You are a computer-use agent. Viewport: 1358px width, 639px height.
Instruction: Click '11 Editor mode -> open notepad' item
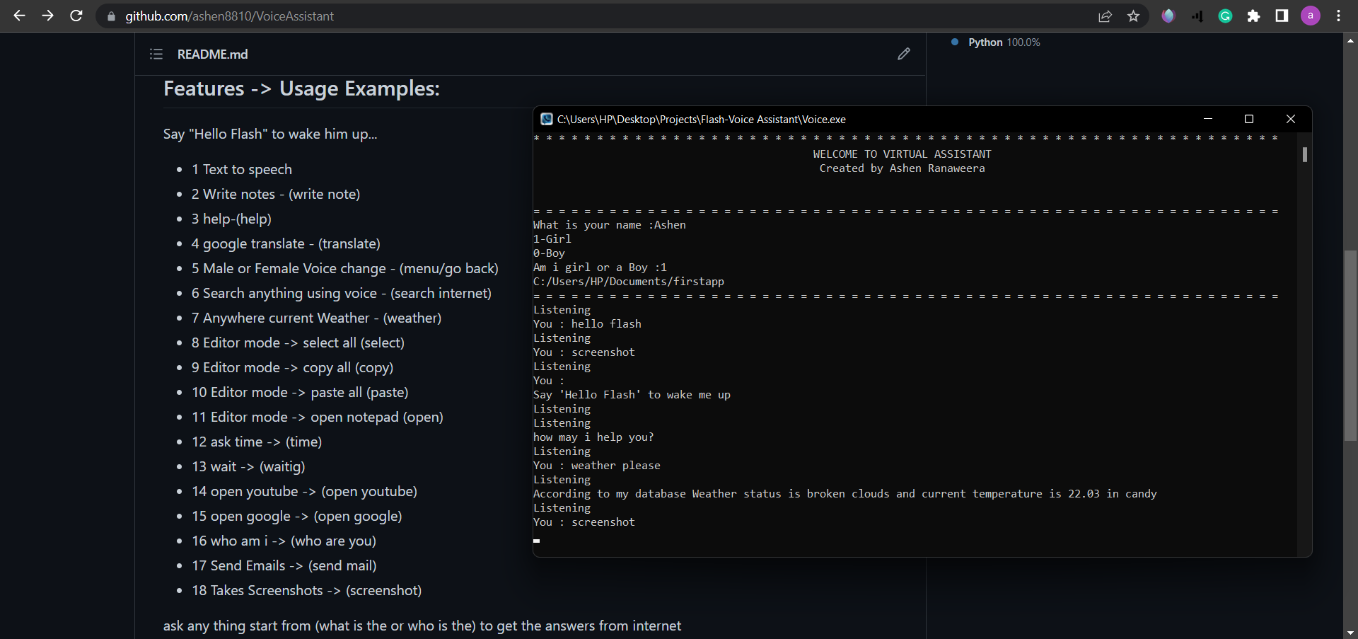(318, 417)
